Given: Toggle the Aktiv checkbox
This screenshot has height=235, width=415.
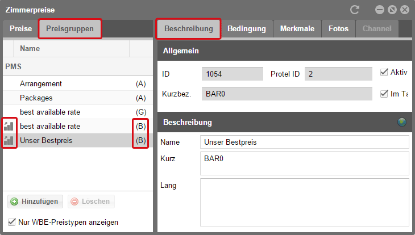Looking at the screenshot, I should [x=384, y=72].
